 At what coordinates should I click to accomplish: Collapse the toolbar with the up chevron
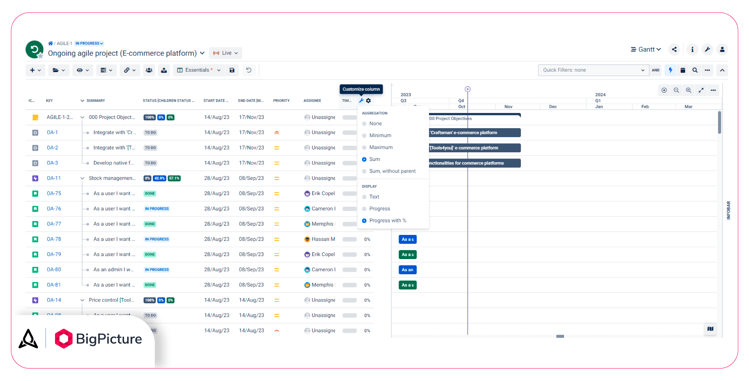pos(722,70)
